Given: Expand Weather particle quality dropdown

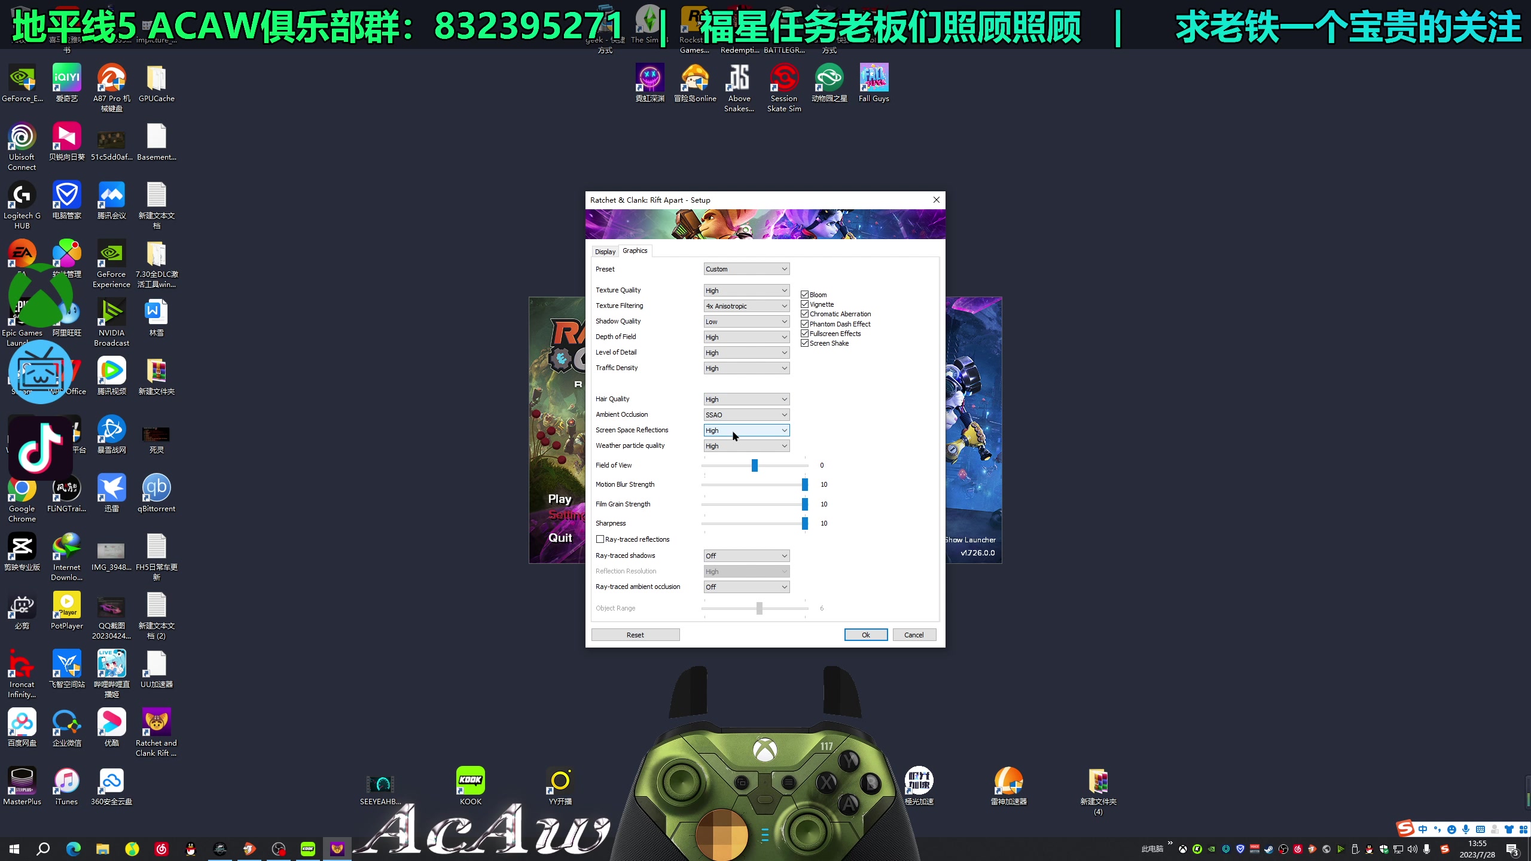Looking at the screenshot, I should tap(746, 445).
